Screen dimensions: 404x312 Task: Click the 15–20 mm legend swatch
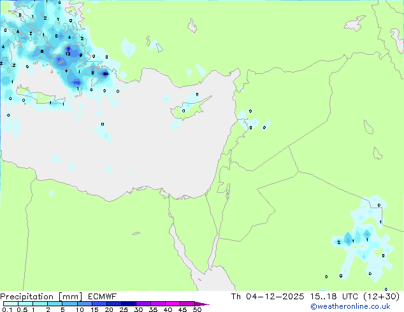[x=99, y=304]
